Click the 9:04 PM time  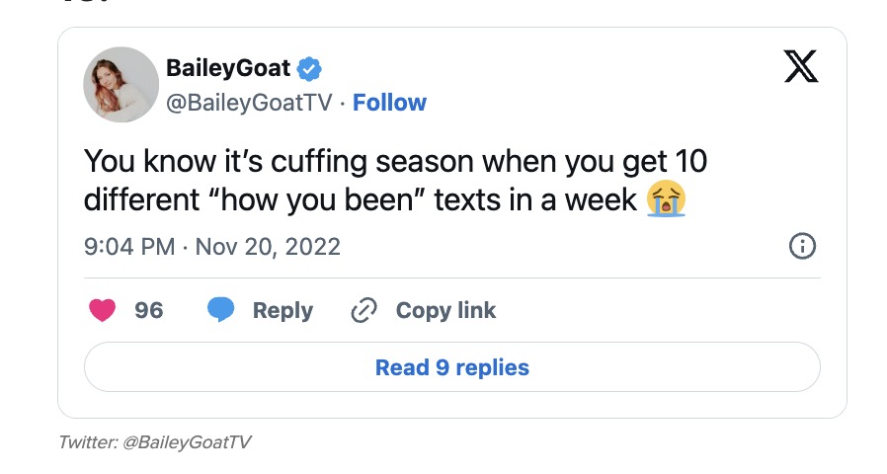(x=129, y=246)
